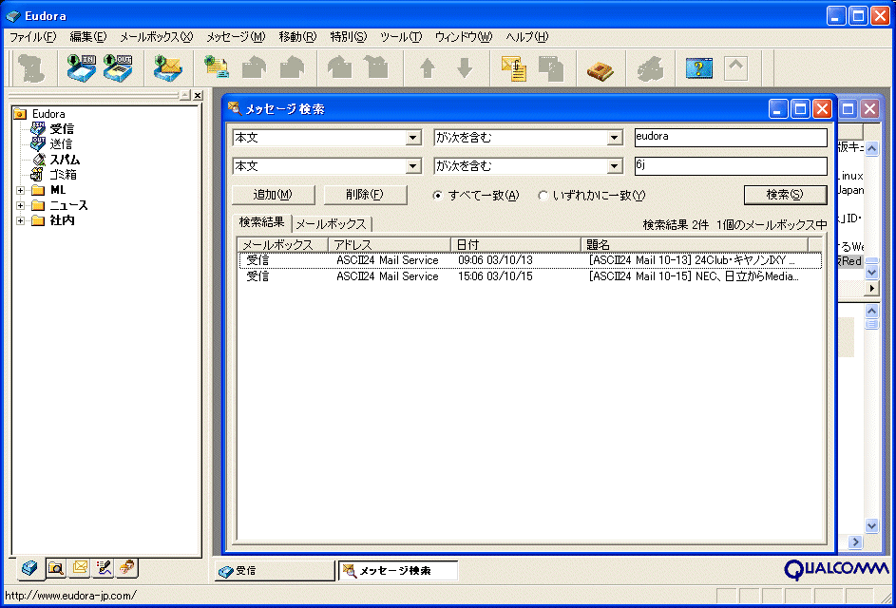
Task: Switch to the メールボックス tab in search
Action: (x=331, y=224)
